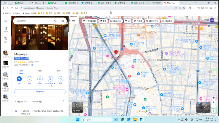Zoom out on the map
The width and height of the screenshot is (219, 123).
213,106
